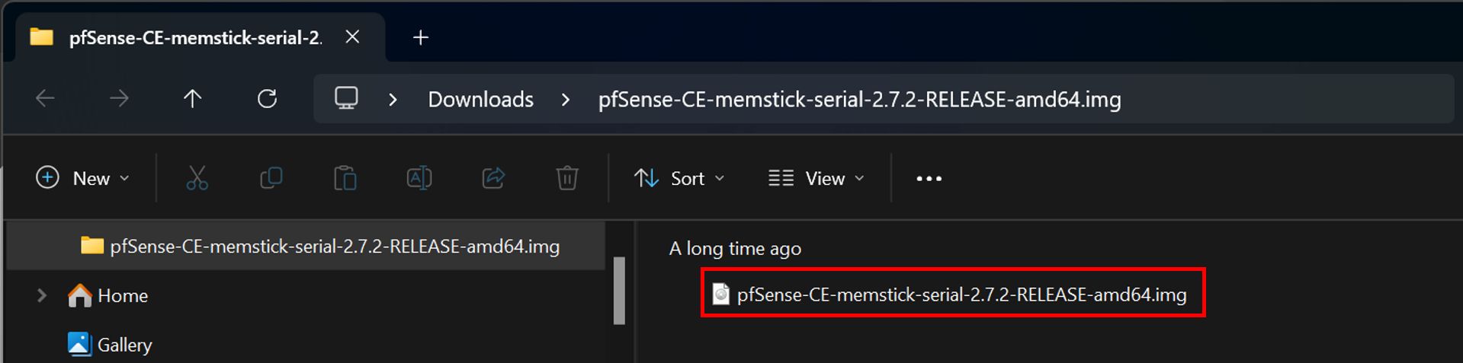Click the navigation pane scrollbar

[x=619, y=291]
